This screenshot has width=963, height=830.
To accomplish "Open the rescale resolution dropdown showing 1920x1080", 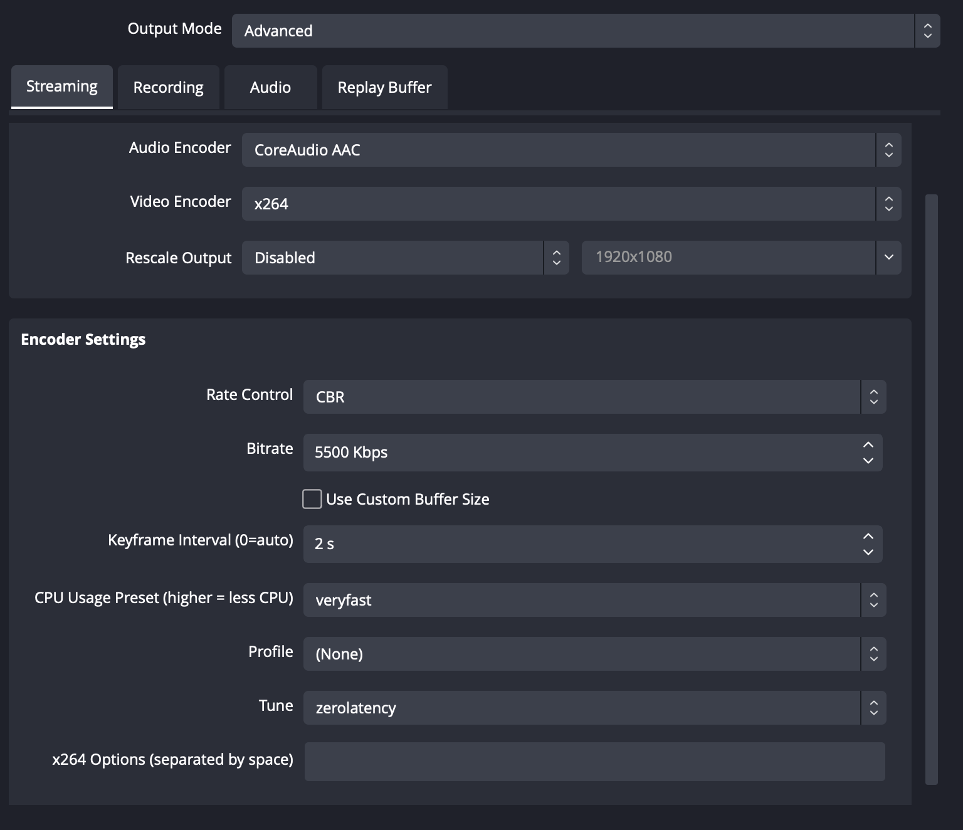I will click(740, 257).
